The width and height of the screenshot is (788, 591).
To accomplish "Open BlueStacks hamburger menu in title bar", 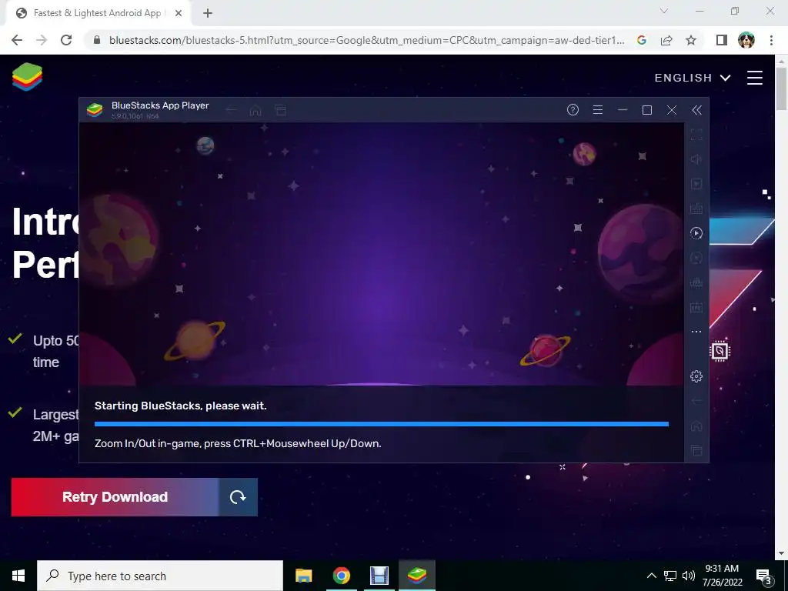I will pyautogui.click(x=597, y=110).
